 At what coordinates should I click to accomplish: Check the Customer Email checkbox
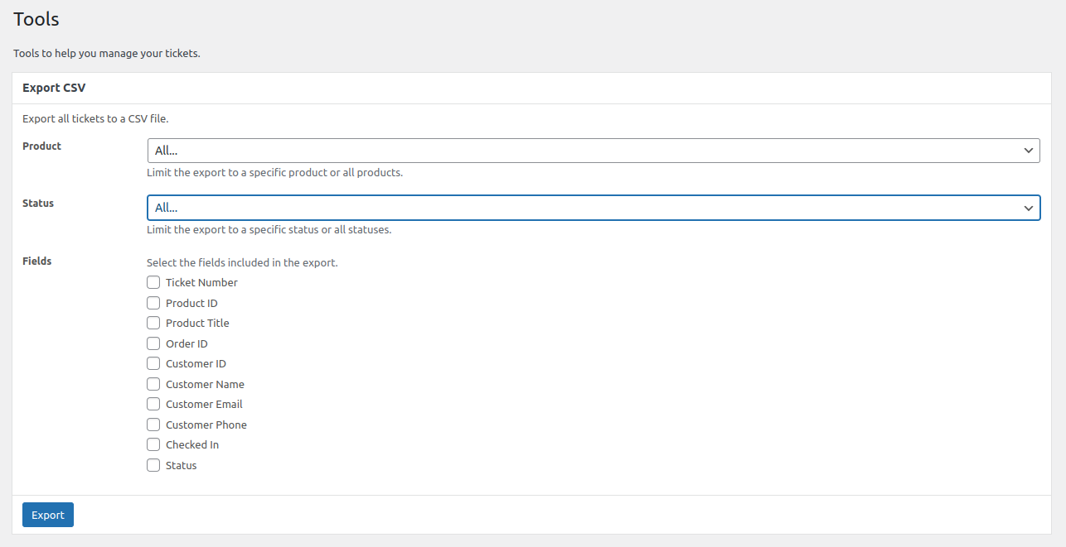pyautogui.click(x=153, y=404)
